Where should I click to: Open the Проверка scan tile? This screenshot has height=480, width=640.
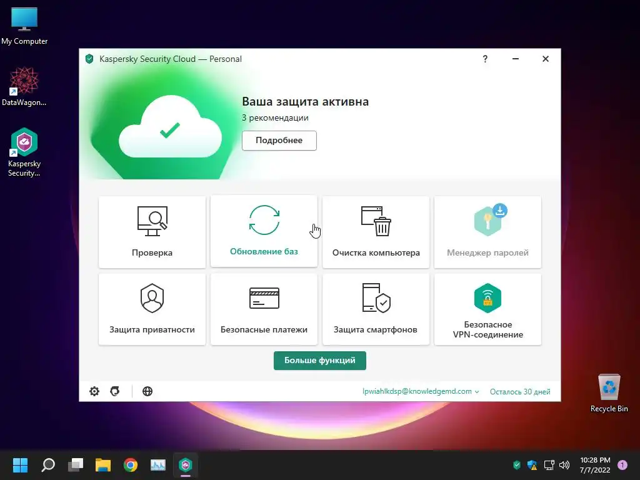(x=152, y=232)
